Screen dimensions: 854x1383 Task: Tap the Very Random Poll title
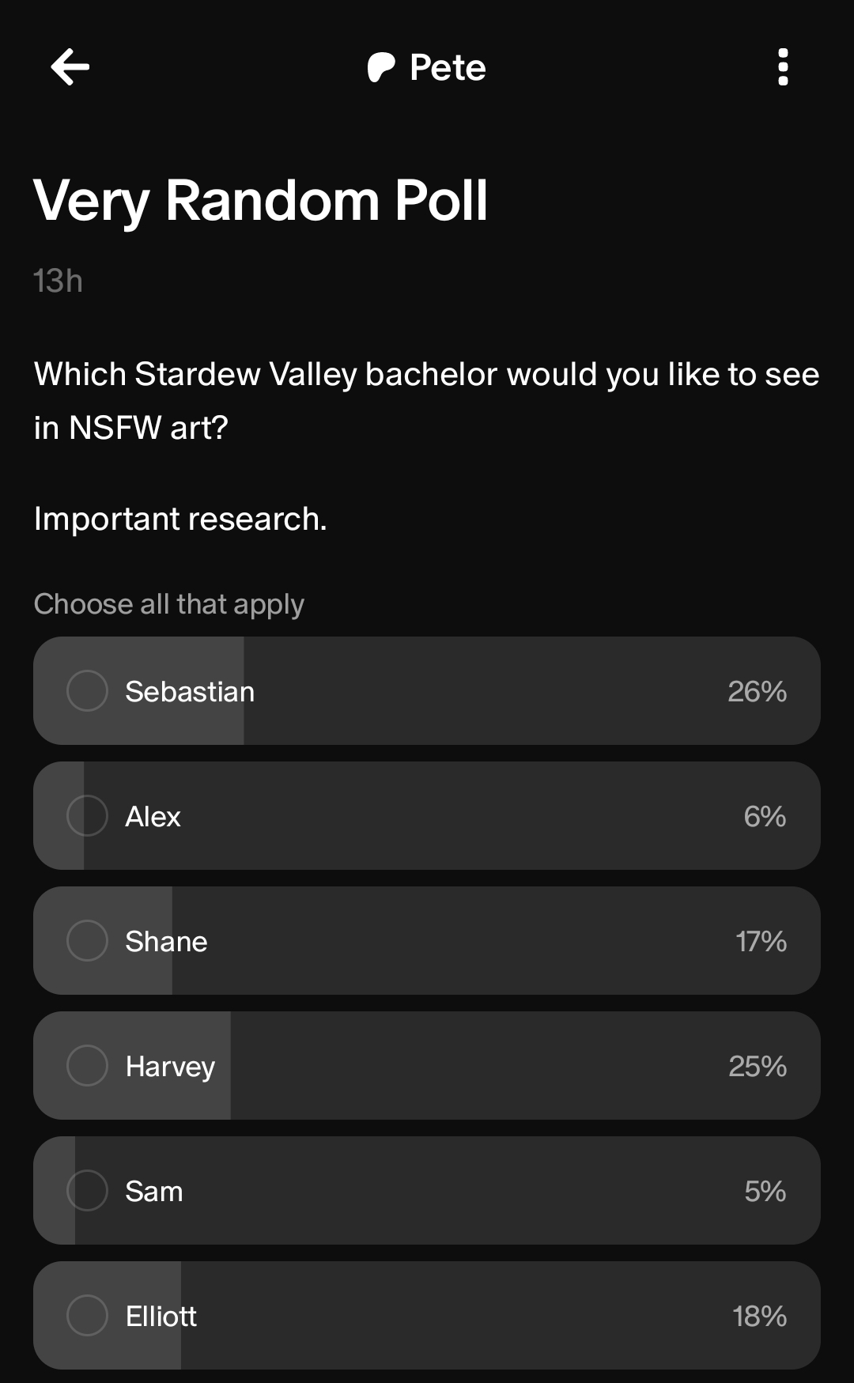[260, 200]
